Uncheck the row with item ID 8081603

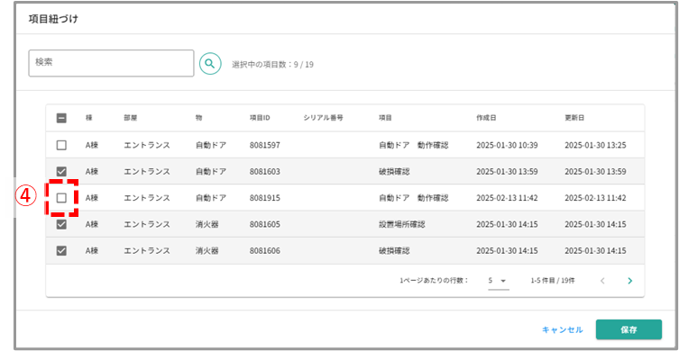61,172
